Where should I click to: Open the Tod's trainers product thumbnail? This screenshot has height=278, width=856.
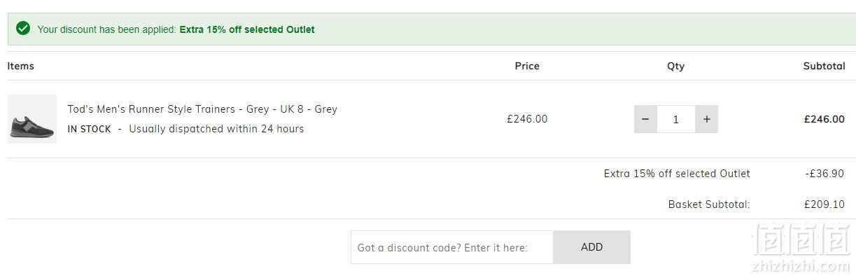pyautogui.click(x=32, y=119)
